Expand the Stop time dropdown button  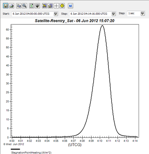pyautogui.click(x=114, y=14)
